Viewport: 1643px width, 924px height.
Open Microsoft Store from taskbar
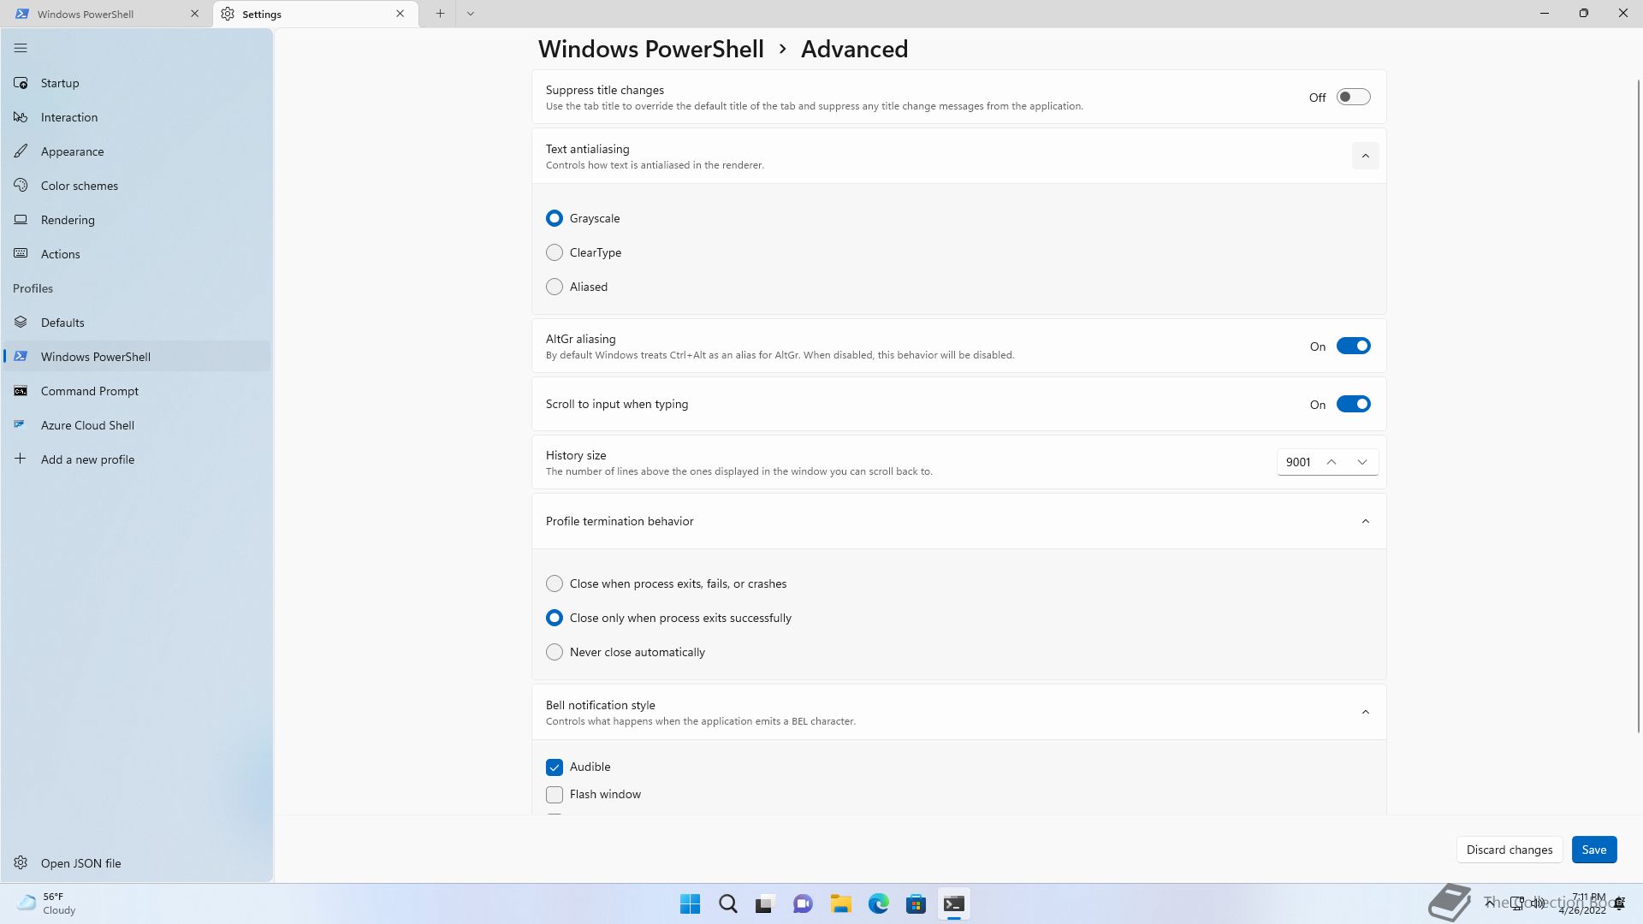pyautogui.click(x=916, y=903)
